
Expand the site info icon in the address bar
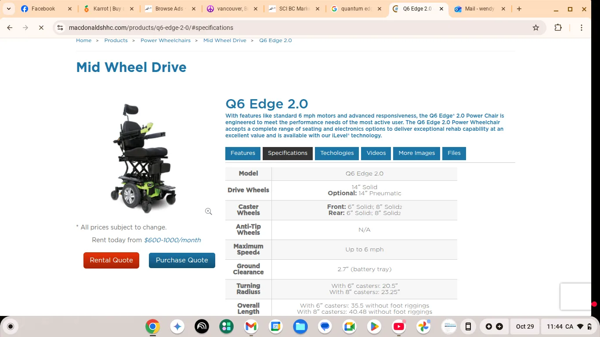(x=59, y=27)
